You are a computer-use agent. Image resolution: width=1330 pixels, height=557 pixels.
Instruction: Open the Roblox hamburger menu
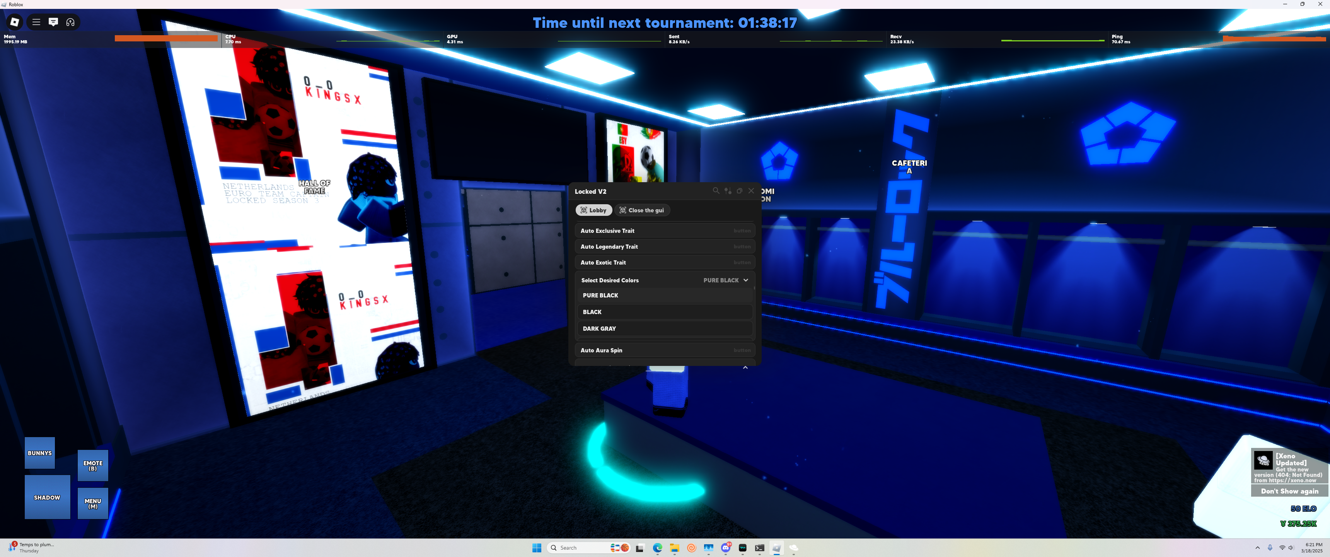[36, 22]
